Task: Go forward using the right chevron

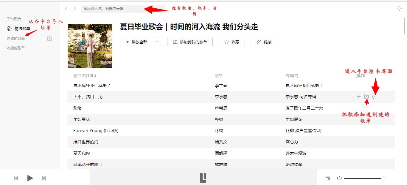Action: click(x=74, y=9)
